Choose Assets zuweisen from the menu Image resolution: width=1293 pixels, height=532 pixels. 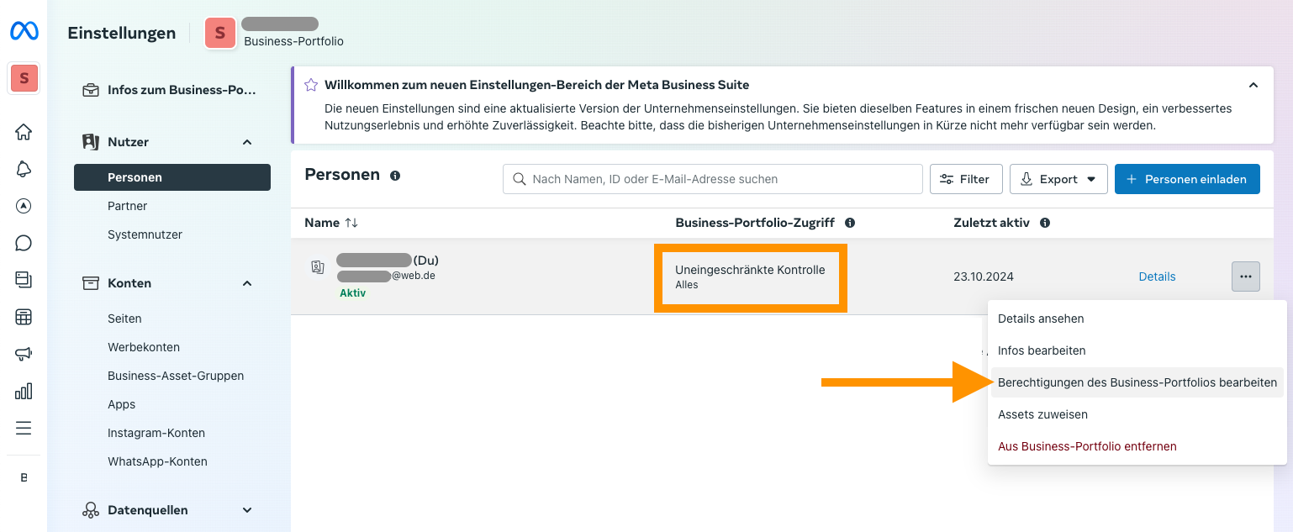1137,414
